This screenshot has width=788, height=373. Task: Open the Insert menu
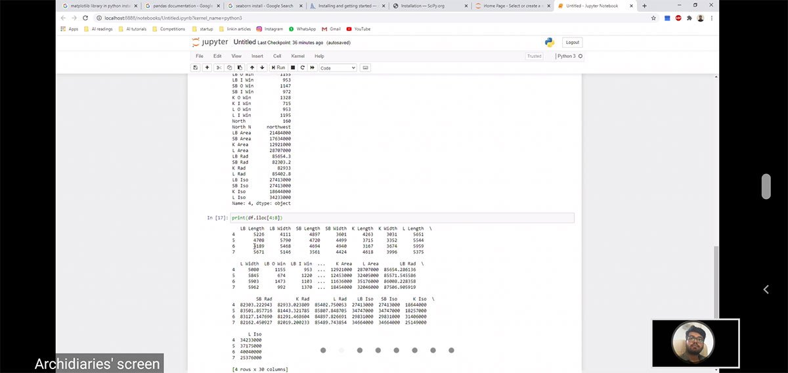tap(257, 56)
